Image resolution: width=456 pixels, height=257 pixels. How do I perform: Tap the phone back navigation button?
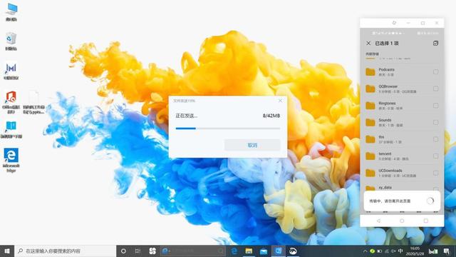point(378,221)
